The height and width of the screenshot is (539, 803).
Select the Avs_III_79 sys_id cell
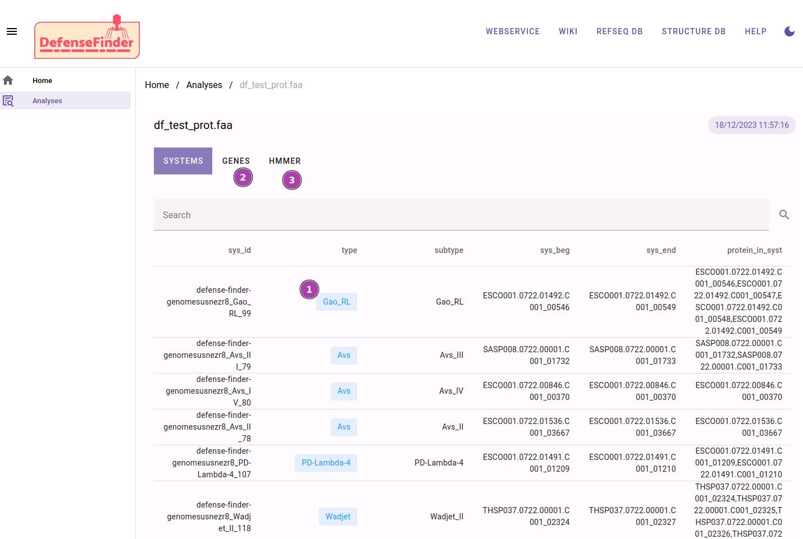click(x=207, y=355)
